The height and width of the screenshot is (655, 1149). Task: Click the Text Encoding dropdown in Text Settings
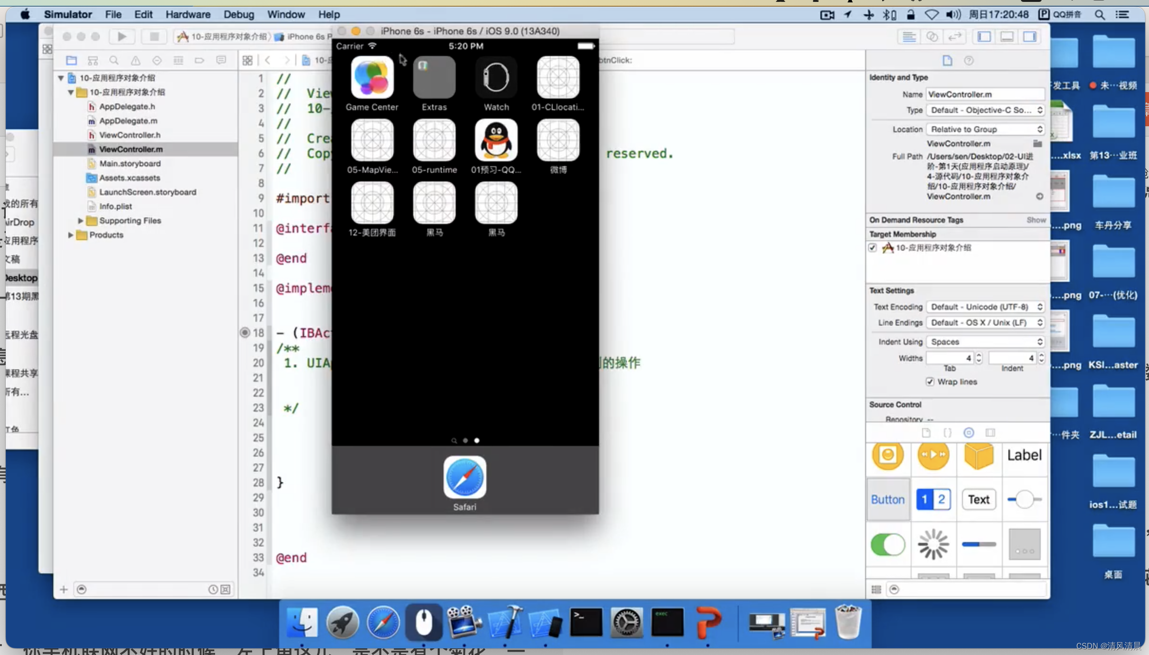[986, 306]
